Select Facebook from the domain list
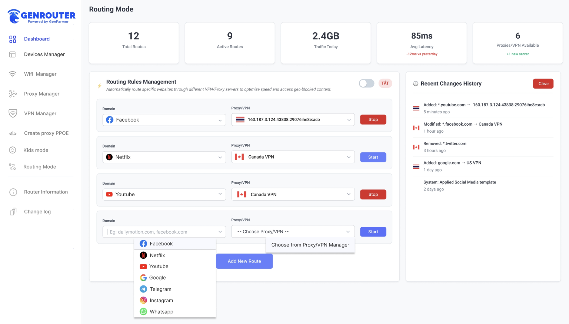Screen dimensions: 569x324 tap(175, 244)
